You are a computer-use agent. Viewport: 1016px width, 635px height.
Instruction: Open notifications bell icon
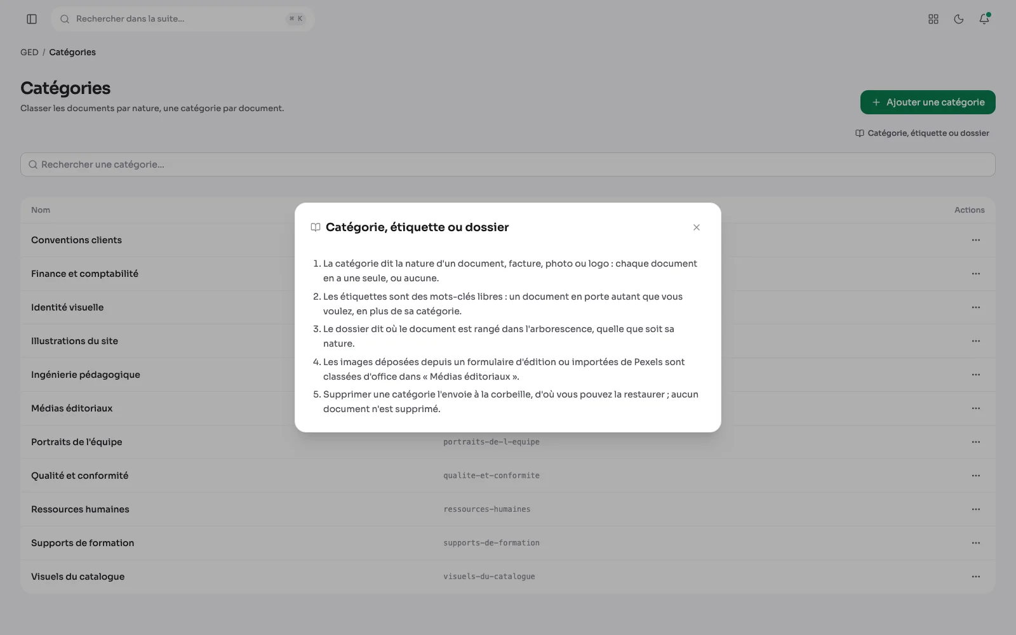[x=984, y=19]
